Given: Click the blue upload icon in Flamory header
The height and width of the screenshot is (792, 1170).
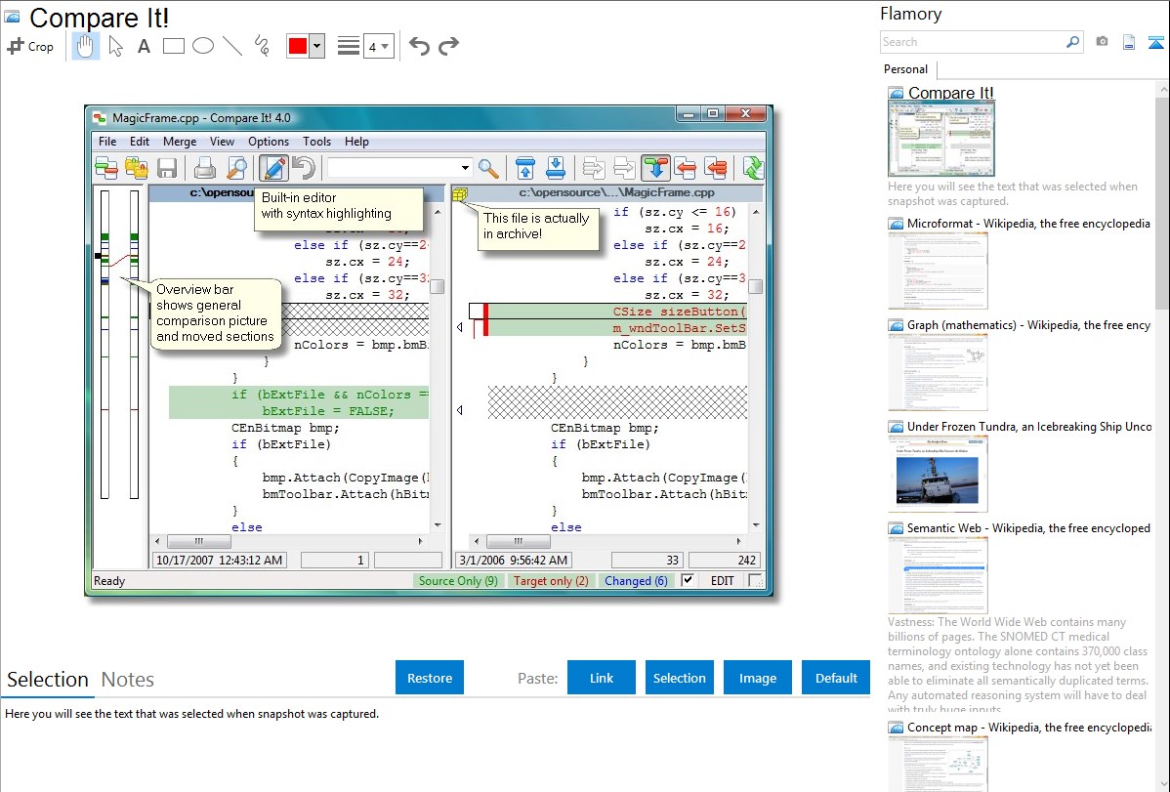Looking at the screenshot, I should [x=1155, y=42].
